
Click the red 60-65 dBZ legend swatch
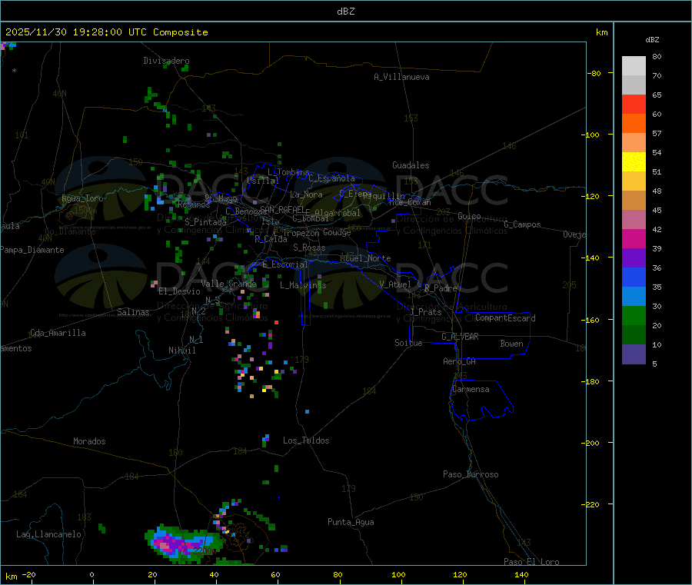634,104
